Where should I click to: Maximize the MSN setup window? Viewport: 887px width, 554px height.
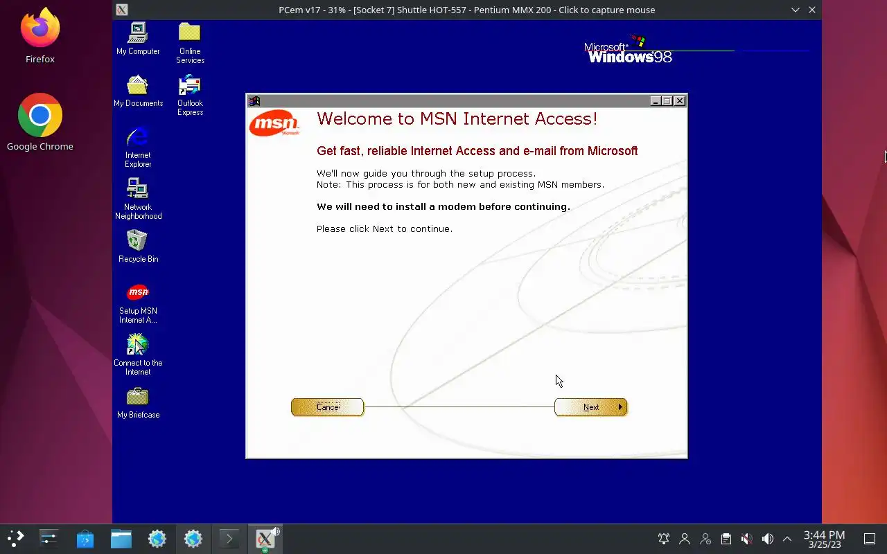[x=667, y=101]
